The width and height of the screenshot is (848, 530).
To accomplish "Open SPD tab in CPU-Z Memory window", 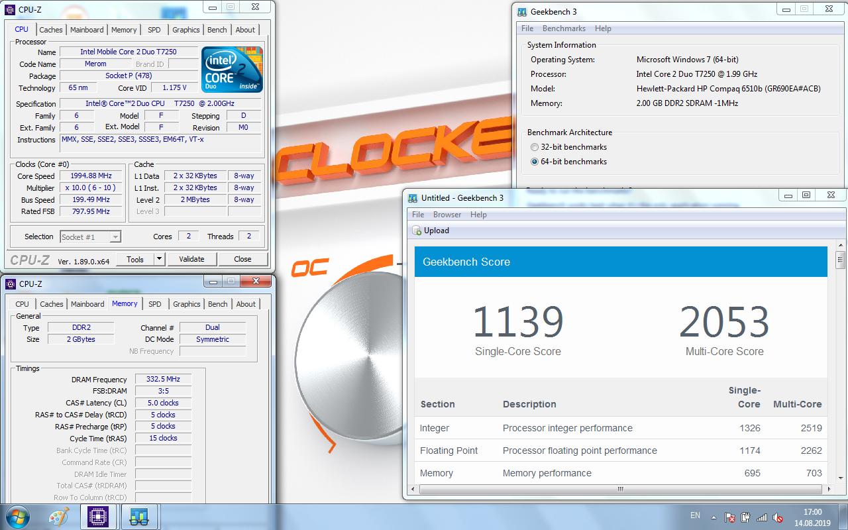I will pos(154,304).
